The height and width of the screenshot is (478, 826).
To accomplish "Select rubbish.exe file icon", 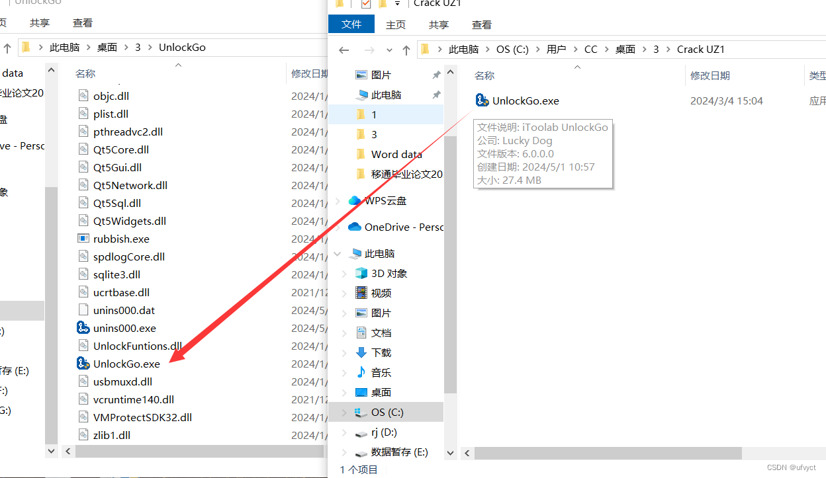I will click(83, 239).
